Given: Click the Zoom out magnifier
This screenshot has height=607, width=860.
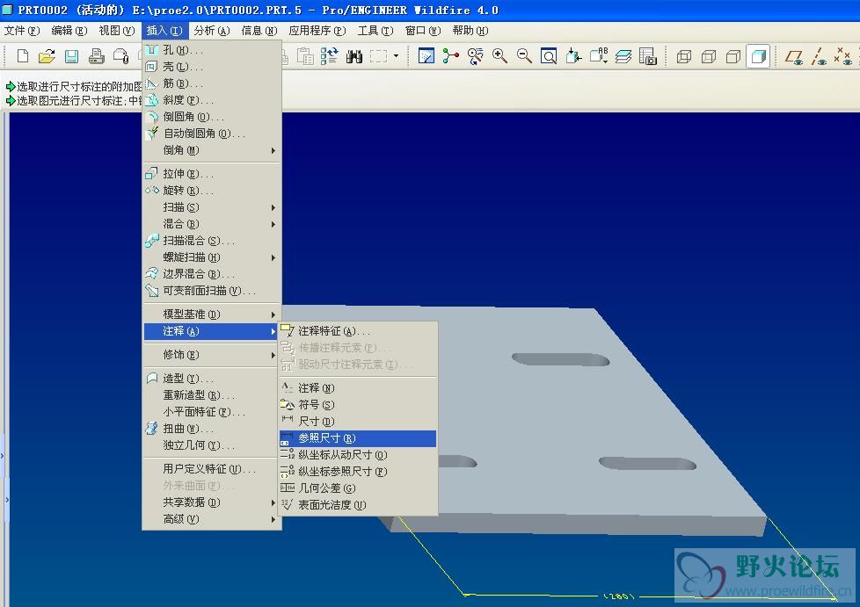Looking at the screenshot, I should [x=524, y=56].
